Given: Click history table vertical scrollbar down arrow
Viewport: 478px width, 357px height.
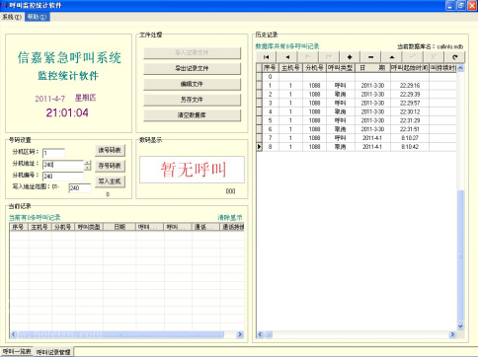Looking at the screenshot, I should (460, 326).
